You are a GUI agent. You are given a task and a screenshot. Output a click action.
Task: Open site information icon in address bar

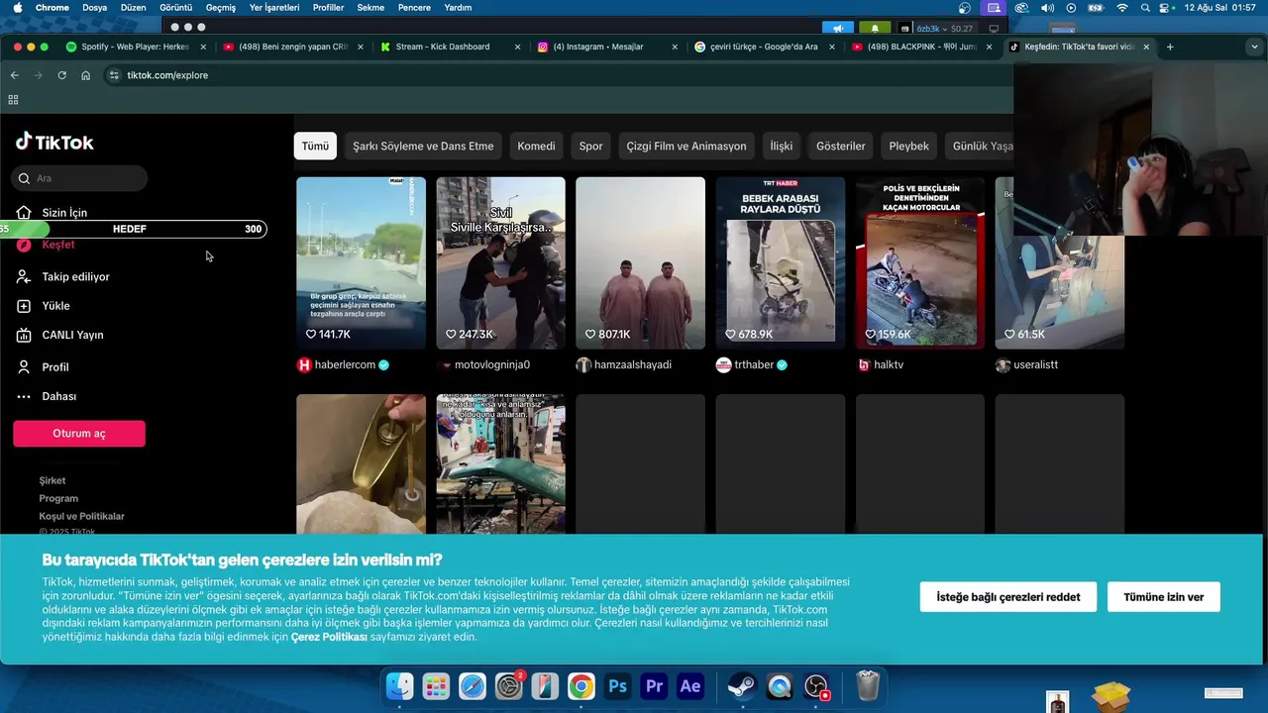pyautogui.click(x=114, y=75)
